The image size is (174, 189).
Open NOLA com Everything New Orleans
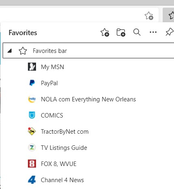coord(88,99)
